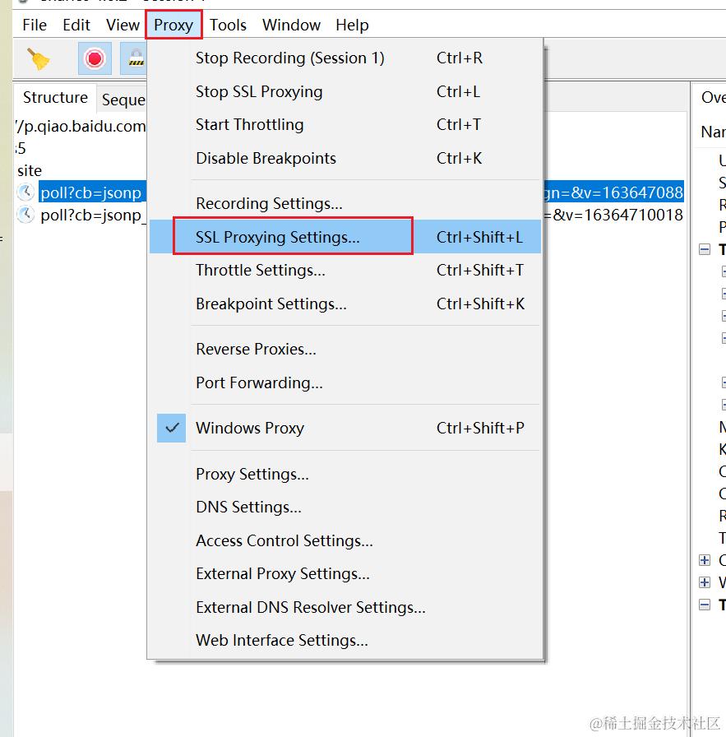The width and height of the screenshot is (726, 737).
Task: Open the File menu
Action: coord(35,25)
